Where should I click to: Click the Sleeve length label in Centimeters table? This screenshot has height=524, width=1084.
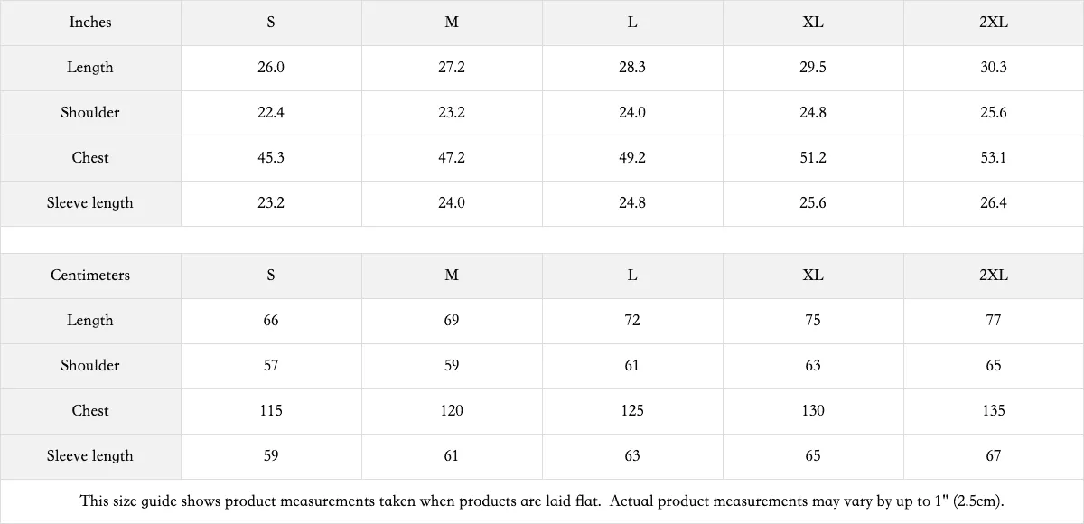pos(90,456)
